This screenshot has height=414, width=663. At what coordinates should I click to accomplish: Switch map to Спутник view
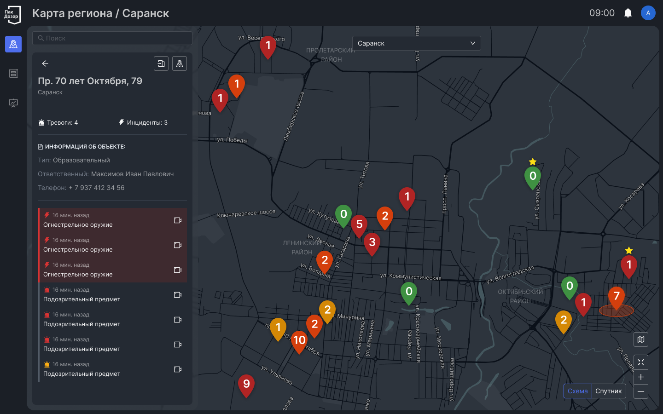(608, 391)
